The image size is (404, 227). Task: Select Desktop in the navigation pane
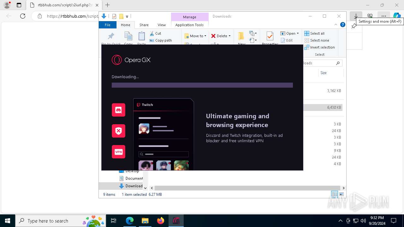pos(129,171)
